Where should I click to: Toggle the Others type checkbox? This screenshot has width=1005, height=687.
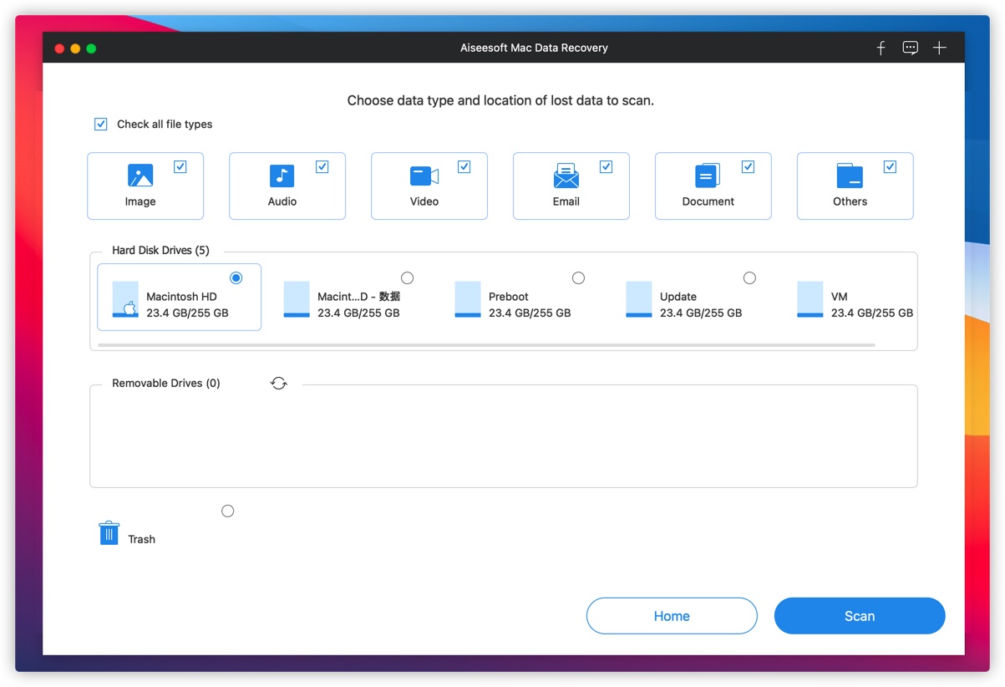(x=891, y=167)
